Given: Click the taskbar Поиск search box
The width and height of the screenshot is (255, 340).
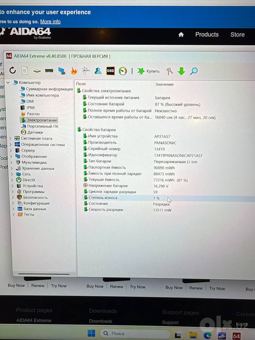Looking at the screenshot, I should pyautogui.click(x=135, y=334).
